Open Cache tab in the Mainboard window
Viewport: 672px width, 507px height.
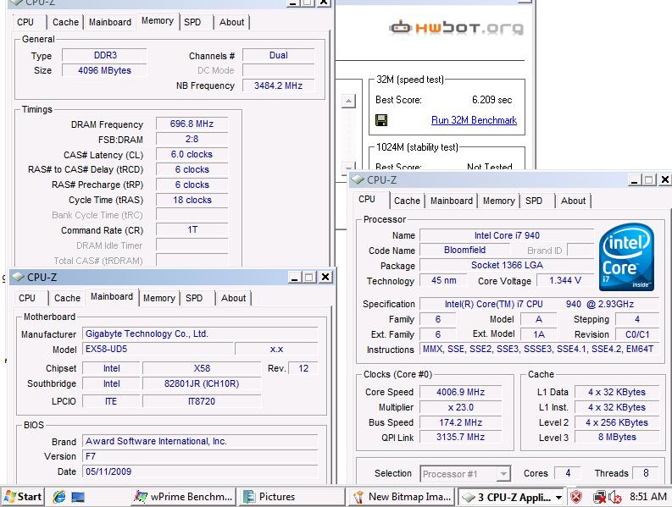coord(67,298)
